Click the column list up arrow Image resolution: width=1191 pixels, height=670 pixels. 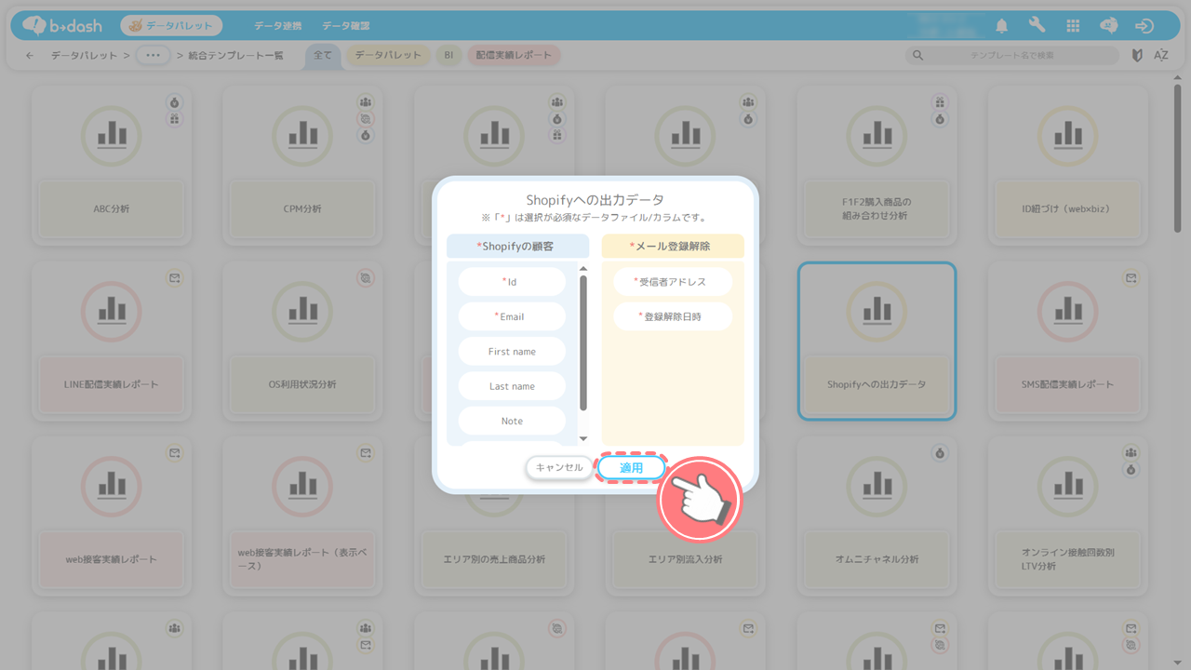[583, 269]
